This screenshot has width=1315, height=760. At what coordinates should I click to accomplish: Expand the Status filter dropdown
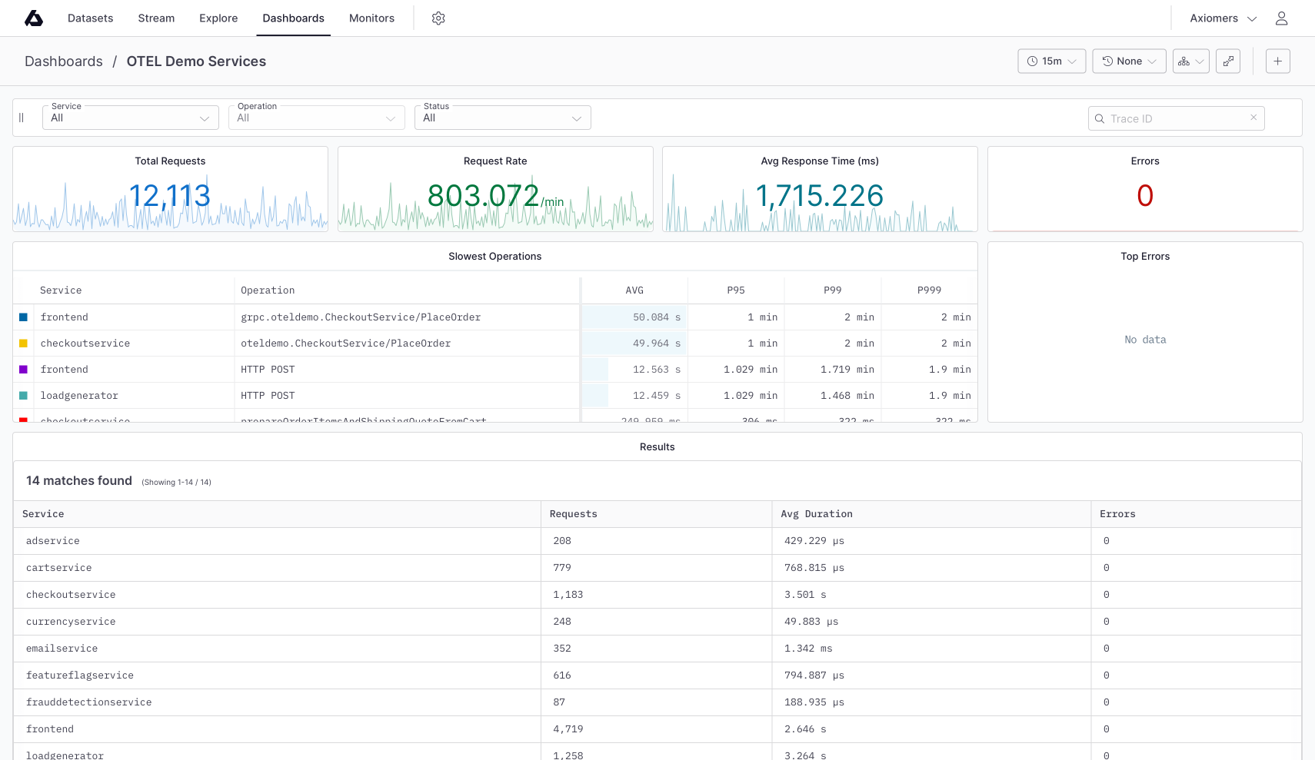click(x=502, y=118)
